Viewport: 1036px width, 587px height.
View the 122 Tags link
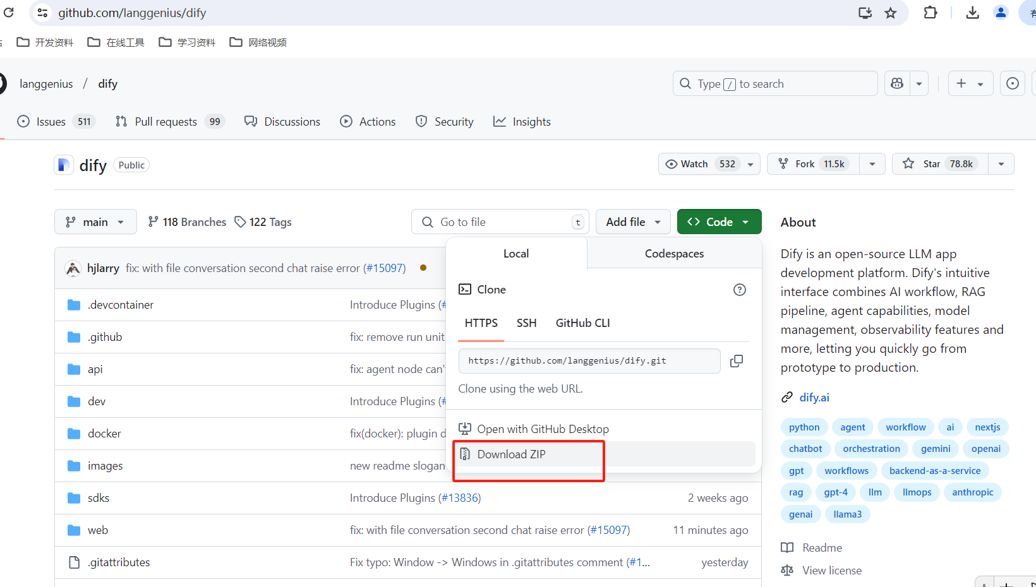[x=263, y=222]
